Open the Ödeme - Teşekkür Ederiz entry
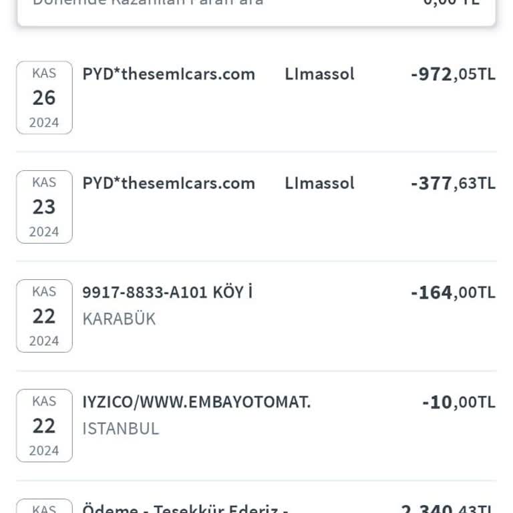 [x=256, y=506]
